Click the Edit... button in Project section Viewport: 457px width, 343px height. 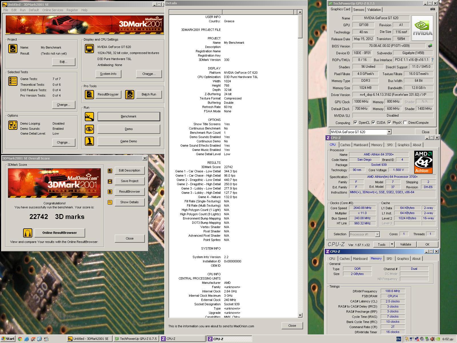click(x=63, y=62)
